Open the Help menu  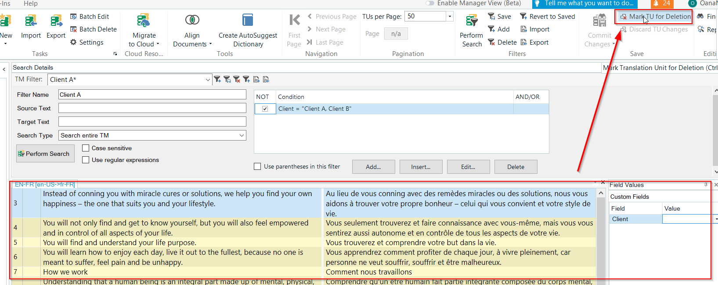31,4
